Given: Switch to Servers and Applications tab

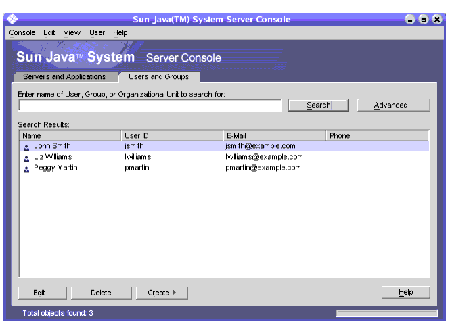Looking at the screenshot, I should 65,77.
